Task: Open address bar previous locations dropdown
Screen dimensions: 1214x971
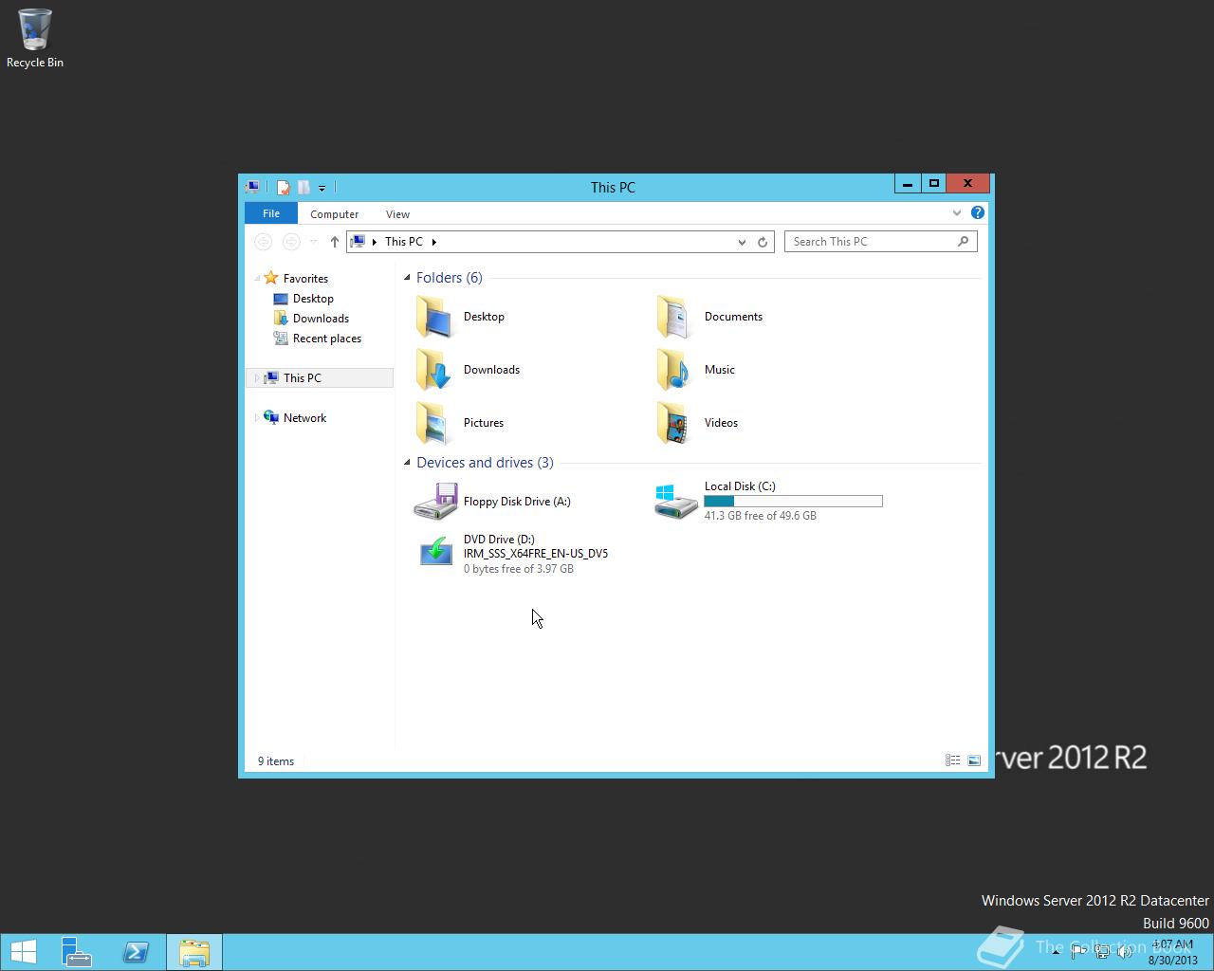Action: pyautogui.click(x=742, y=242)
